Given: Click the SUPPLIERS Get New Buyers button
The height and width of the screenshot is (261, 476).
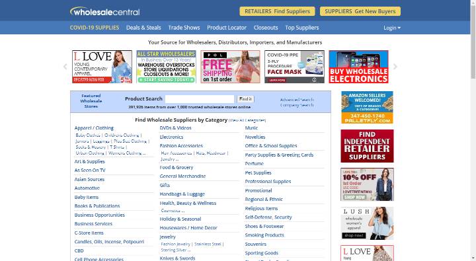Looking at the screenshot, I should (360, 11).
